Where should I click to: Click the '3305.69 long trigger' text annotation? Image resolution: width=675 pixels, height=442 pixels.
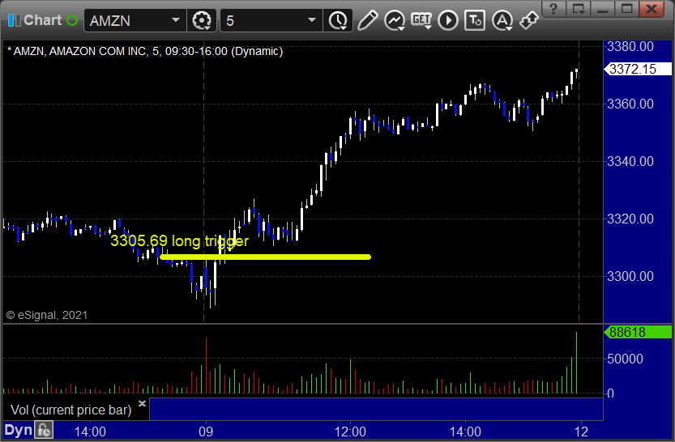pos(179,240)
